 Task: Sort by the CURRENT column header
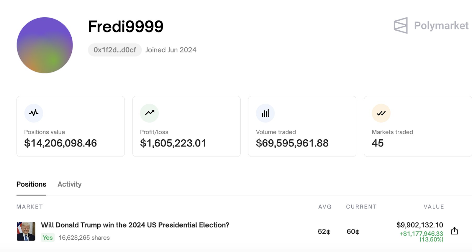tap(361, 207)
